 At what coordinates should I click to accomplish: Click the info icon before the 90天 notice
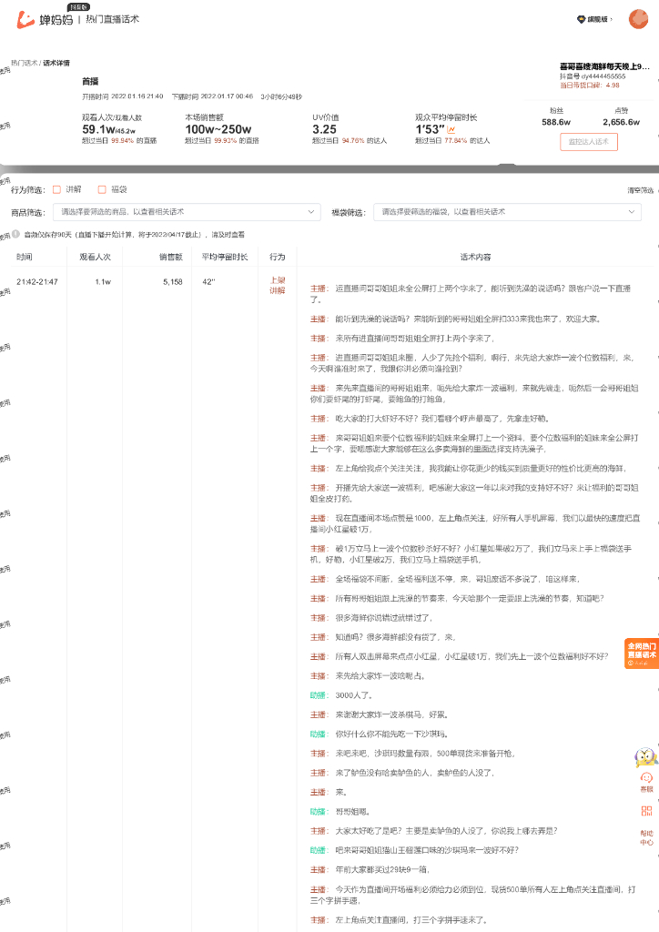pos(16,234)
